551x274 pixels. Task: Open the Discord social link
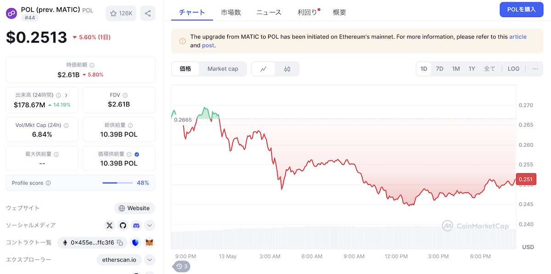[136, 225]
